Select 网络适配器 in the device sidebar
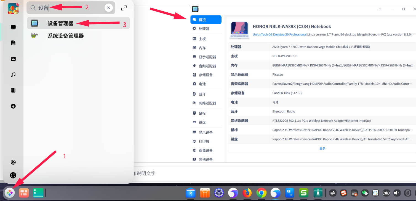Viewport: 416px width, 201px height. pos(206,103)
